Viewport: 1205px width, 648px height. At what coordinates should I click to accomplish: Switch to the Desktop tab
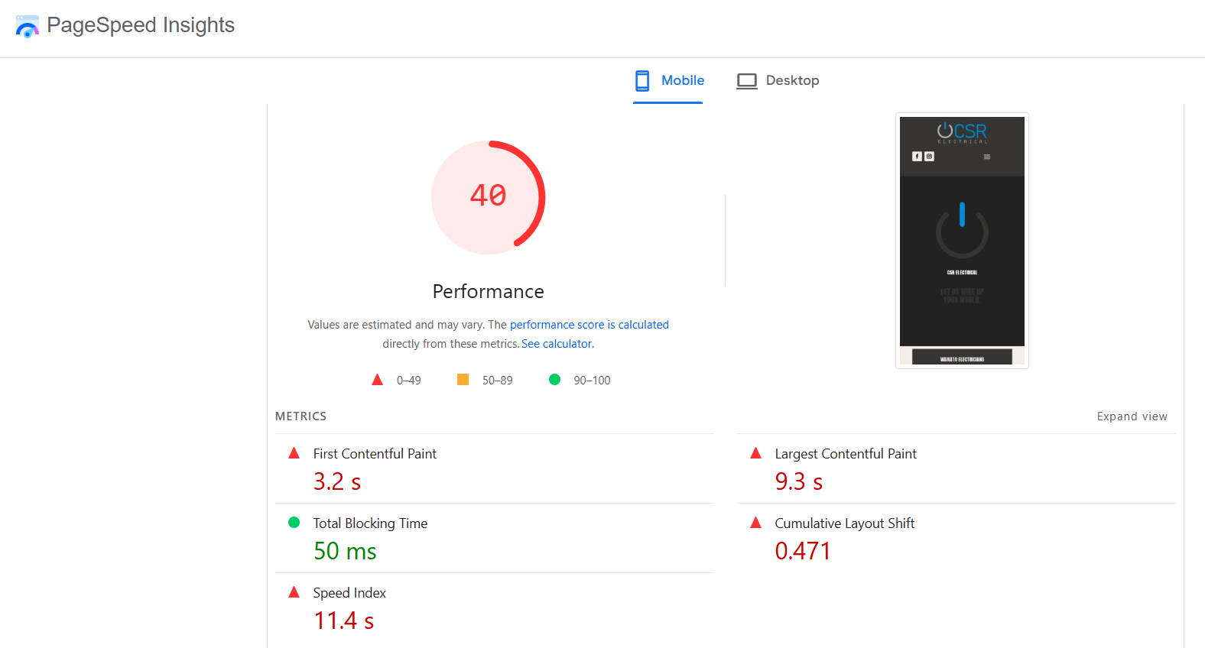[x=778, y=81]
